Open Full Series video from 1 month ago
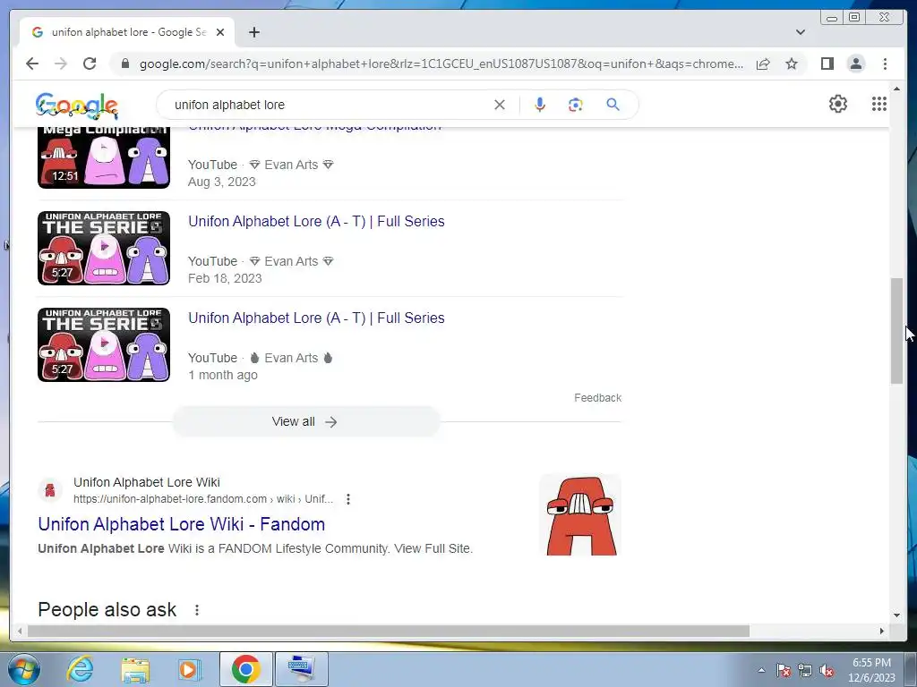This screenshot has width=917, height=687. tap(316, 318)
